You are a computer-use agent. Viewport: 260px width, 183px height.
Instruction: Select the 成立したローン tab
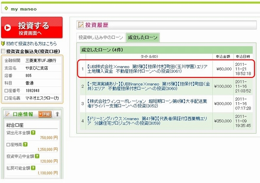tap(143, 38)
